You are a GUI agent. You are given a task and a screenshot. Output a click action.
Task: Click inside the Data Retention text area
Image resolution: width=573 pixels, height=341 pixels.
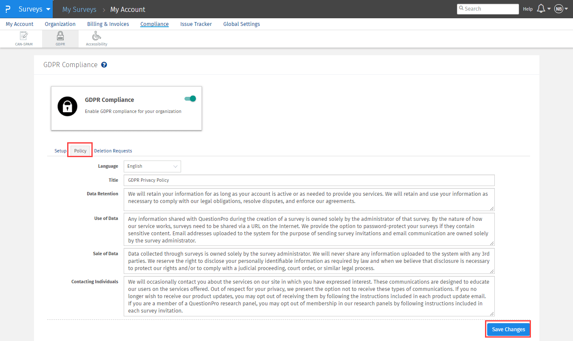pos(309,200)
